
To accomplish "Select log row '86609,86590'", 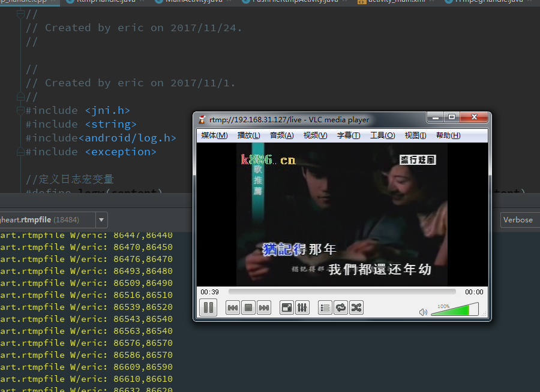I will 86,367.
